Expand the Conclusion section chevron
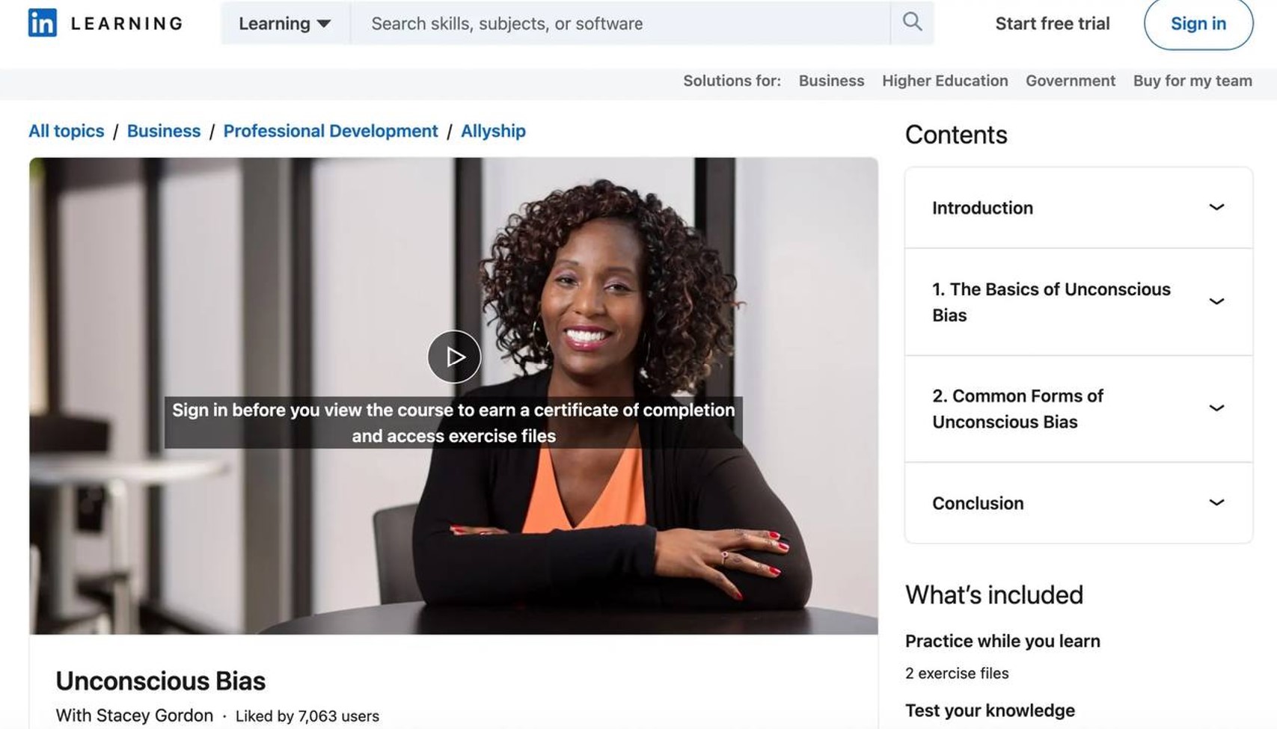The height and width of the screenshot is (729, 1277). 1216,502
